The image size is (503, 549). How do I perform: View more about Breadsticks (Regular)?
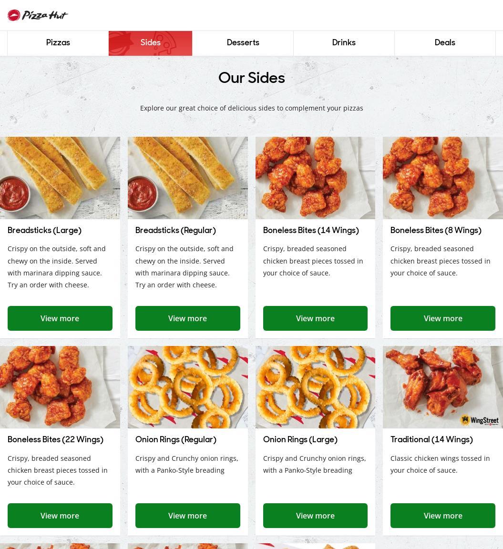[x=188, y=318]
